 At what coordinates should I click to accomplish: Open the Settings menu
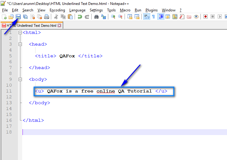[96, 10]
